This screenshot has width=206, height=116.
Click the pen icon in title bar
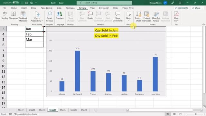click(173, 3)
